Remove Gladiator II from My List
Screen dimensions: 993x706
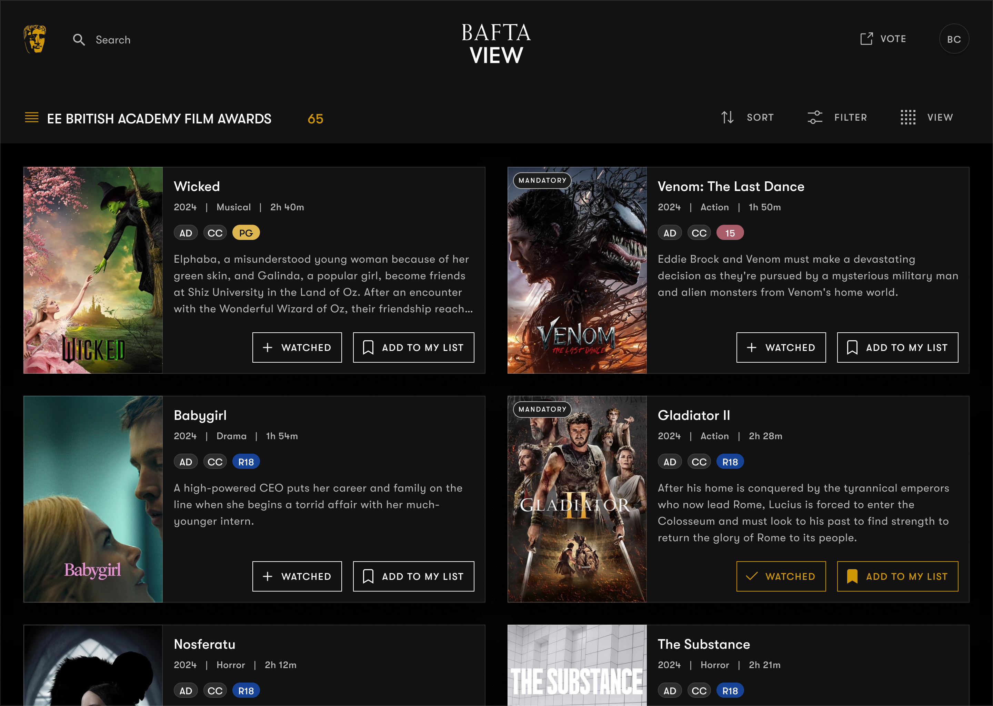[897, 576]
